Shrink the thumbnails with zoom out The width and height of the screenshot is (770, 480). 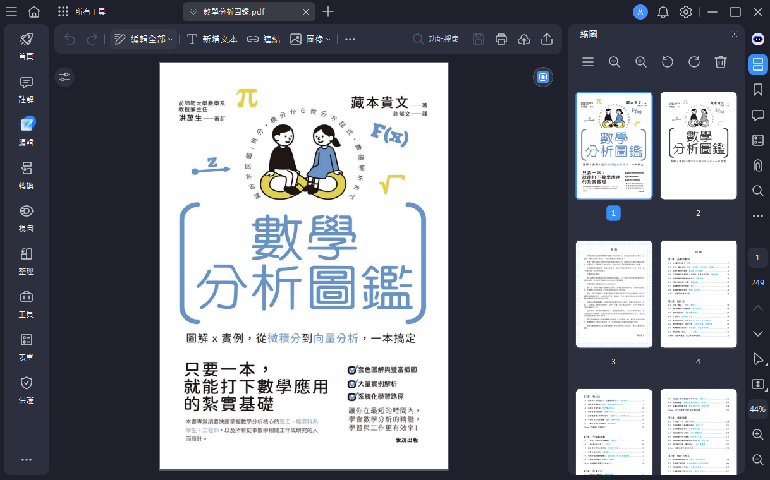coord(614,62)
